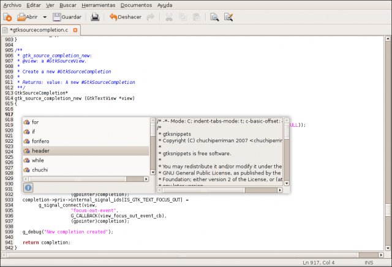Switch to the gtksourcecompletion.c tab
Viewport: 392px width, 267px height.
tap(38, 30)
